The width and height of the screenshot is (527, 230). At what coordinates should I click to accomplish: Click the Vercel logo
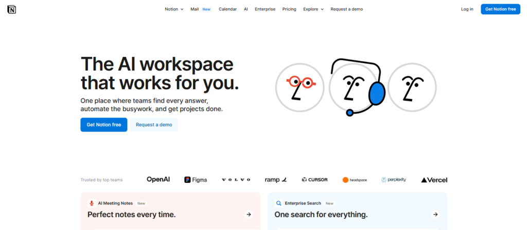click(x=434, y=180)
